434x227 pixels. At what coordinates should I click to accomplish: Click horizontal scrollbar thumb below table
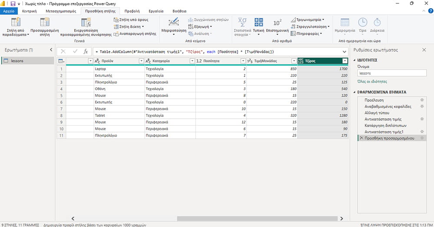(257, 218)
